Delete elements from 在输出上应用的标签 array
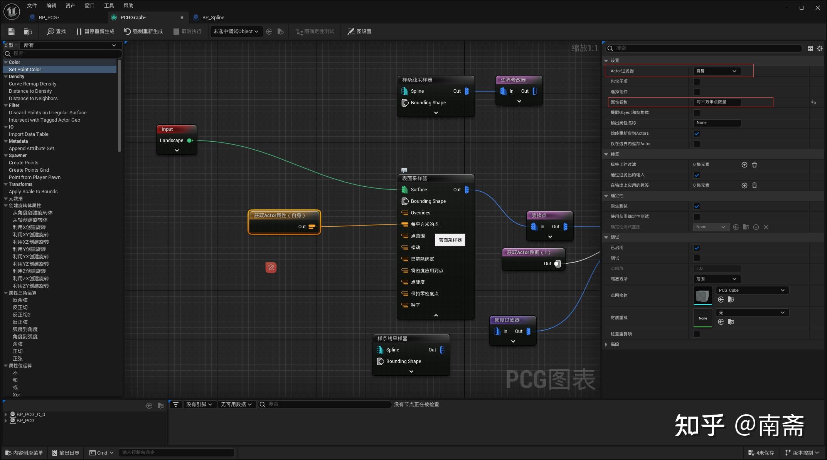Screen dimensions: 827x460 [755, 186]
